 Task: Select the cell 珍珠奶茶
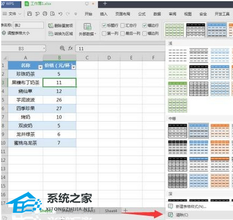tap(25, 74)
